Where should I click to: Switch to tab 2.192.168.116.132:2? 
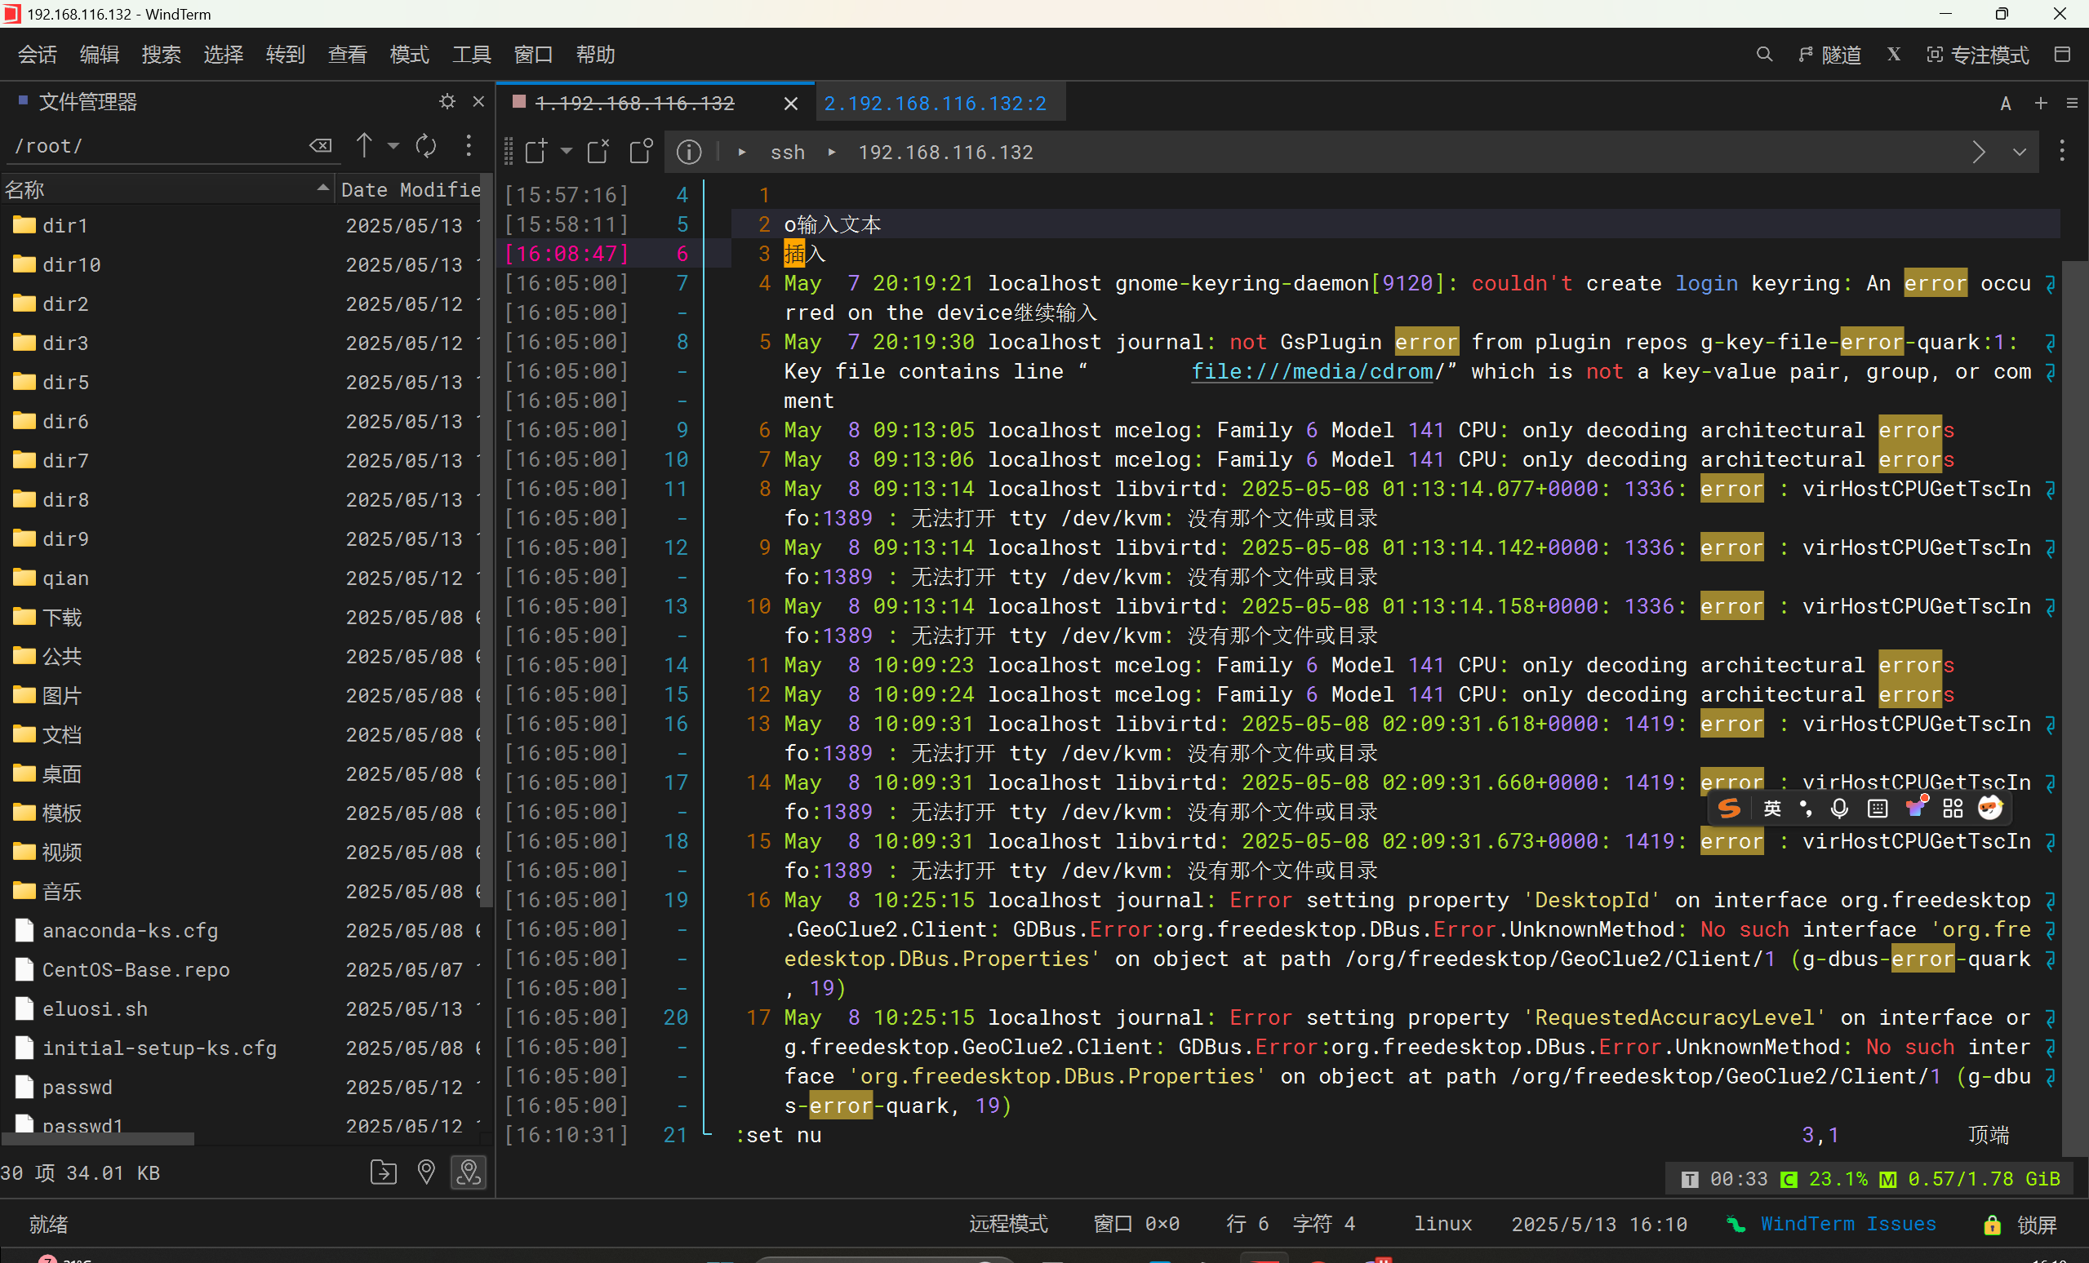934,104
